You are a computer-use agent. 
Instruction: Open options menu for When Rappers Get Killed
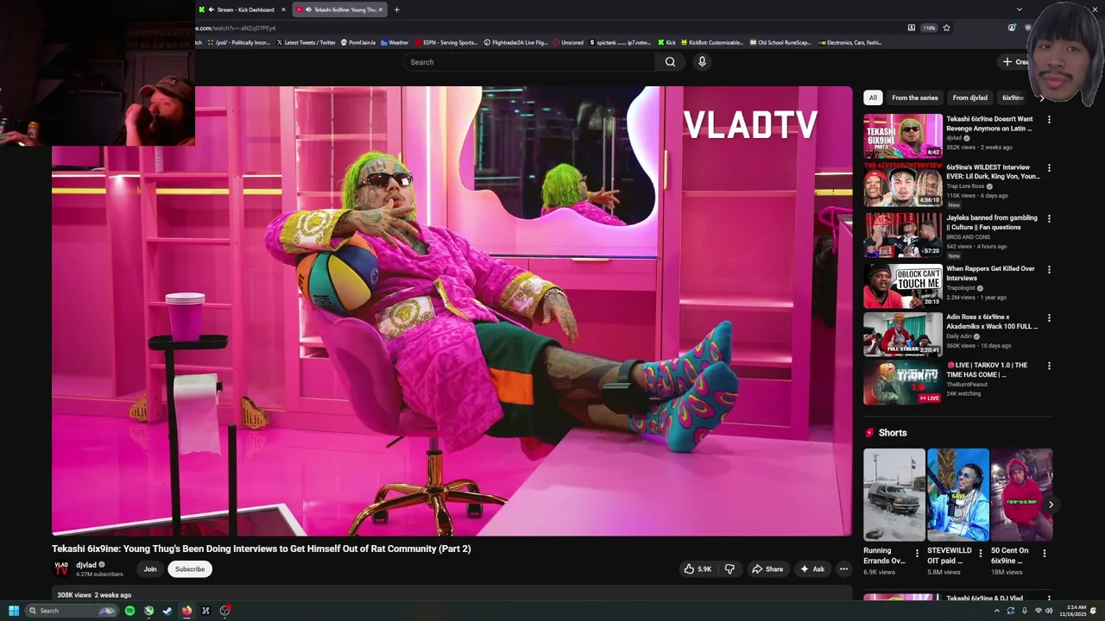tap(1049, 270)
